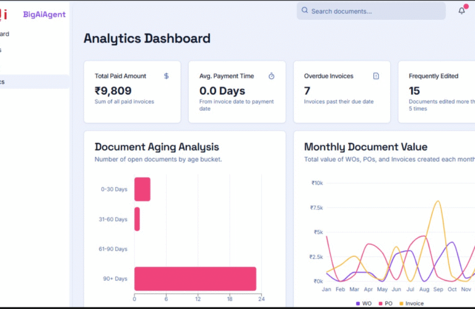Select the ₹9,809 total paid value
The height and width of the screenshot is (309, 475).
[x=113, y=91]
